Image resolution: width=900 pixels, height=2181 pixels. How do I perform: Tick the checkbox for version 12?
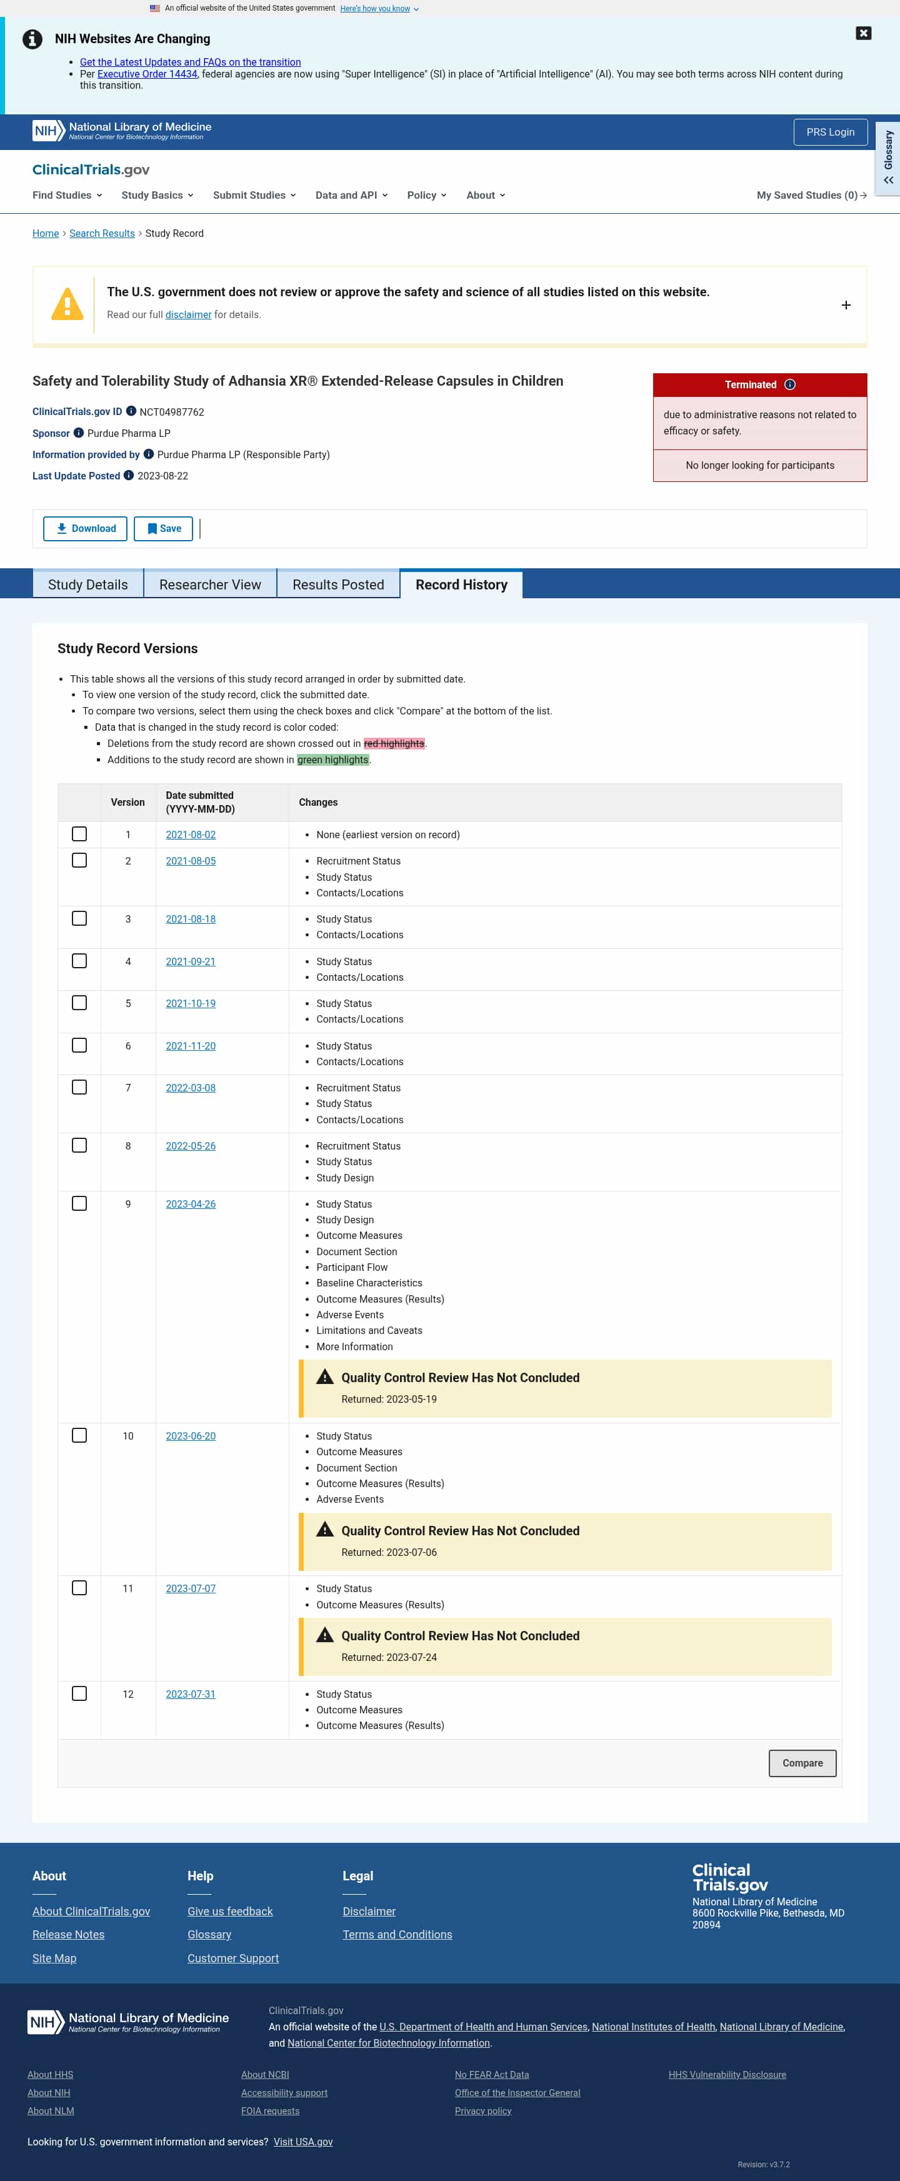79,1693
